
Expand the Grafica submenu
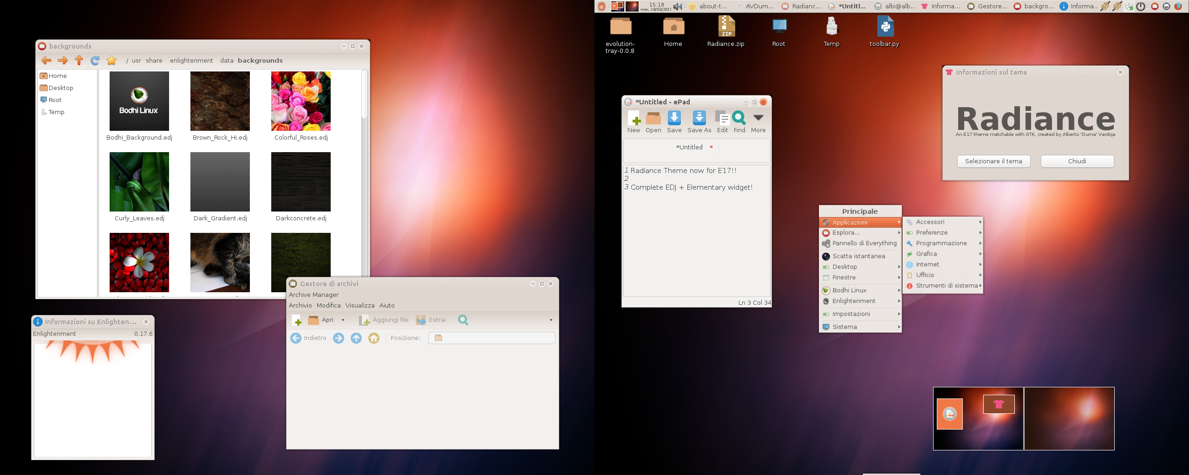943,254
